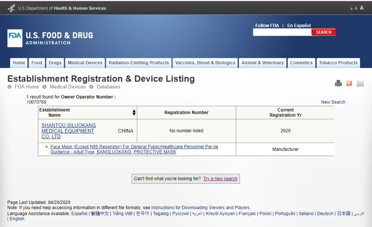Screen dimensions: 372x227
Task: Click the red plus share icon
Action: pos(349,83)
